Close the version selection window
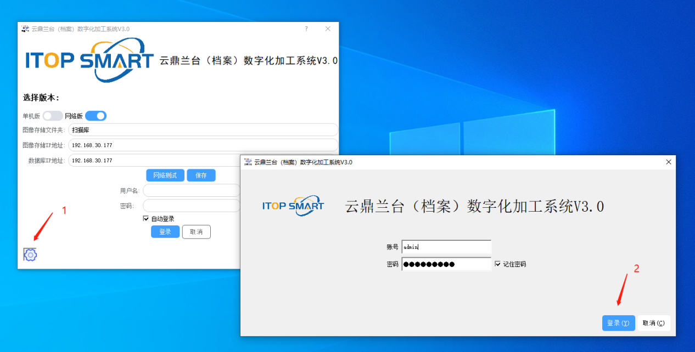The width and height of the screenshot is (695, 352). click(328, 29)
